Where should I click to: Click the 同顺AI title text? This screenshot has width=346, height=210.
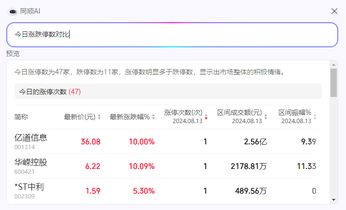point(30,11)
